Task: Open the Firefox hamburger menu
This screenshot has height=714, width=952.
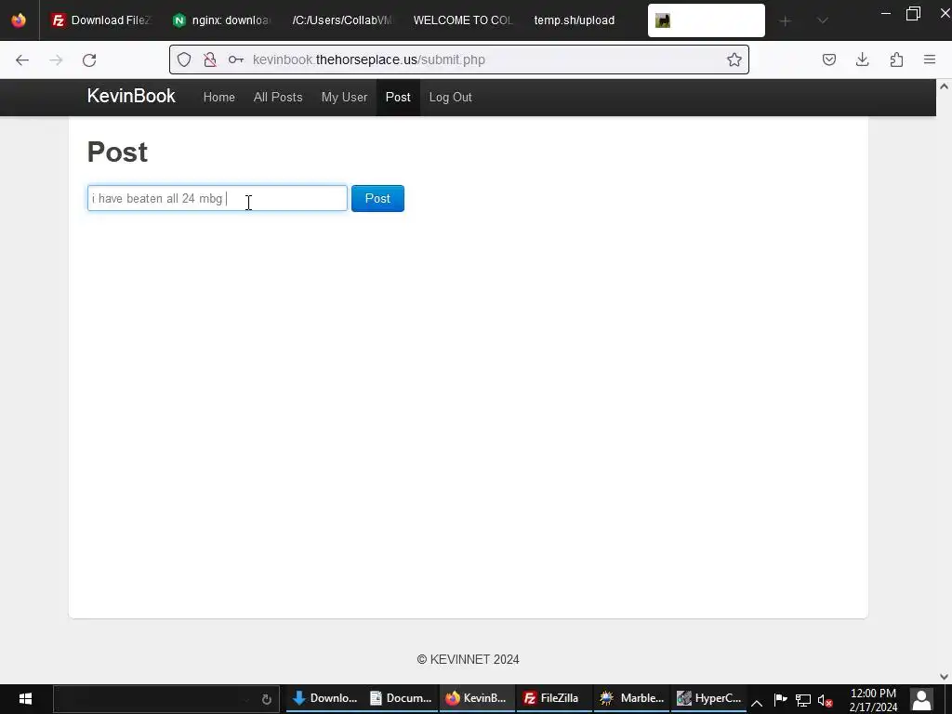Action: click(930, 59)
